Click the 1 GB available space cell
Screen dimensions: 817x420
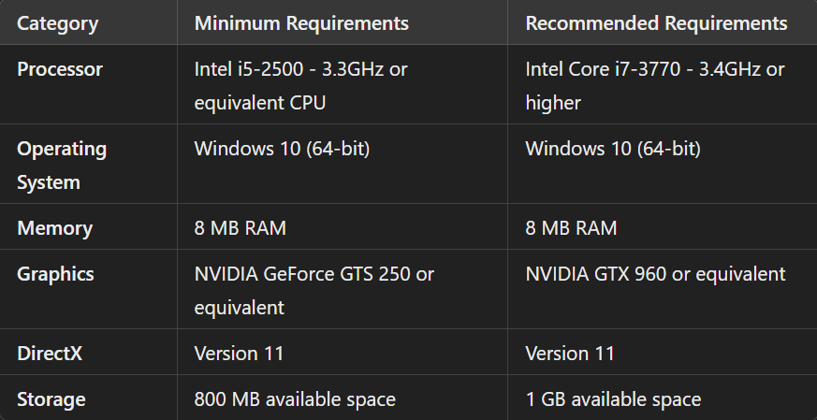pyautogui.click(x=613, y=399)
